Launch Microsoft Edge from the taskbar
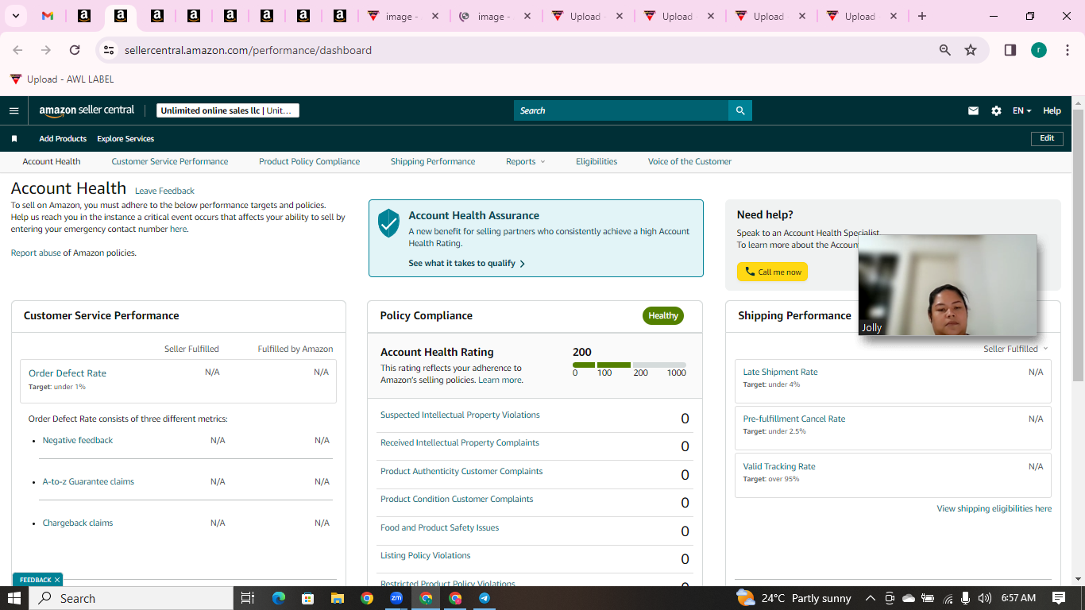1085x610 pixels. (278, 598)
